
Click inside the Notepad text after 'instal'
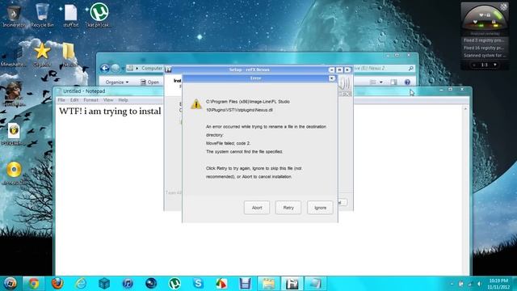pyautogui.click(x=162, y=112)
